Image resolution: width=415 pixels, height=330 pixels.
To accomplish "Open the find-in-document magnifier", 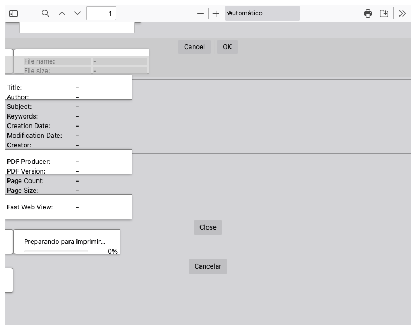I will click(x=45, y=13).
